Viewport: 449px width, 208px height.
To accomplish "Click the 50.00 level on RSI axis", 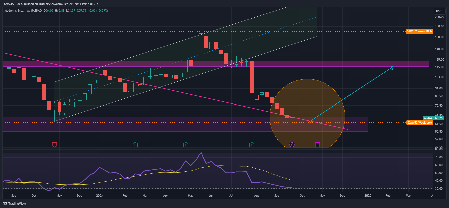I will pyautogui.click(x=439, y=173).
